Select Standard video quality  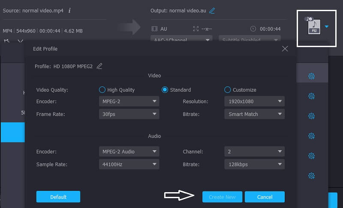(176, 90)
